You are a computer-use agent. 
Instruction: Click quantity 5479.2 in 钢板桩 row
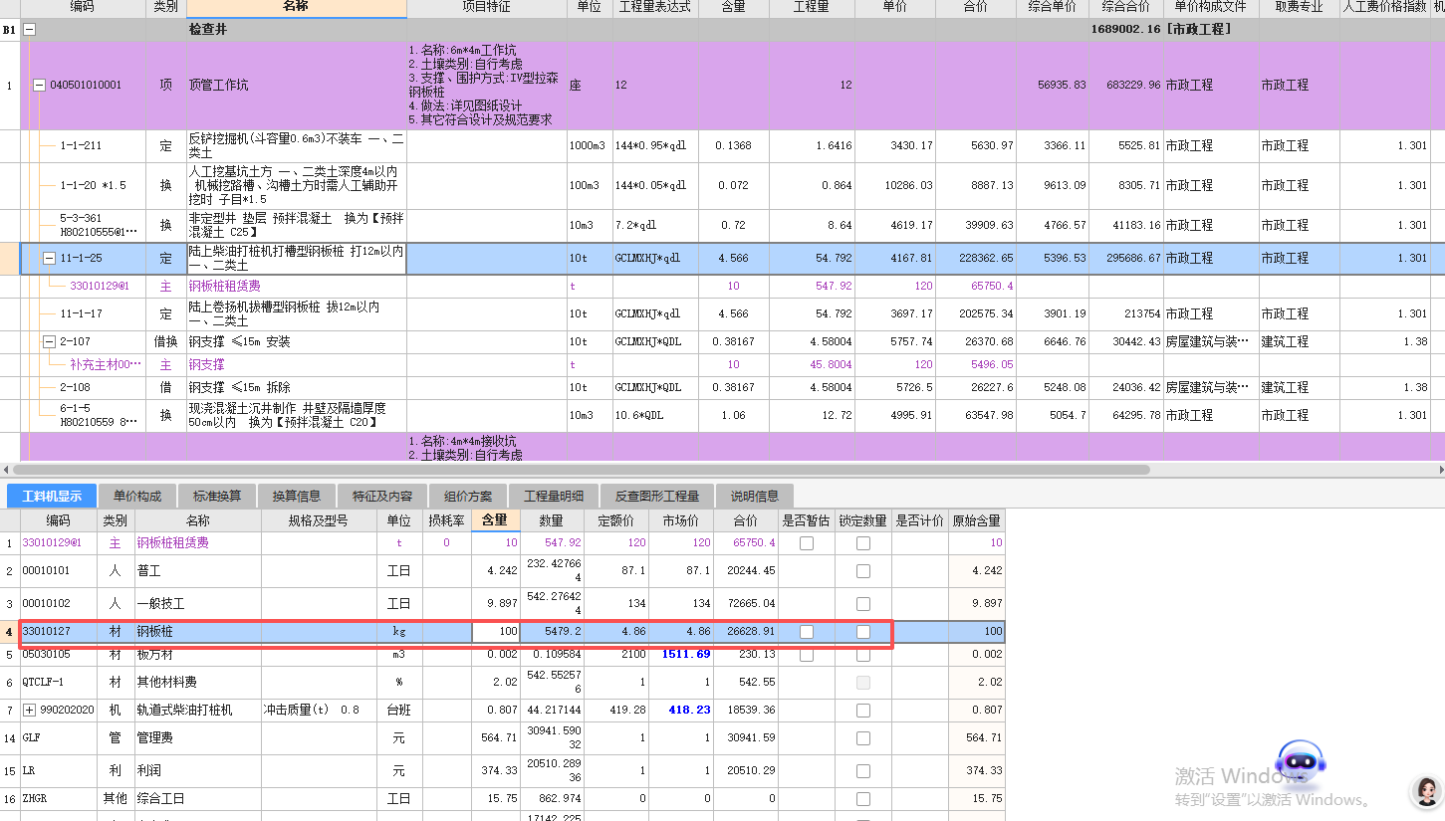point(564,632)
